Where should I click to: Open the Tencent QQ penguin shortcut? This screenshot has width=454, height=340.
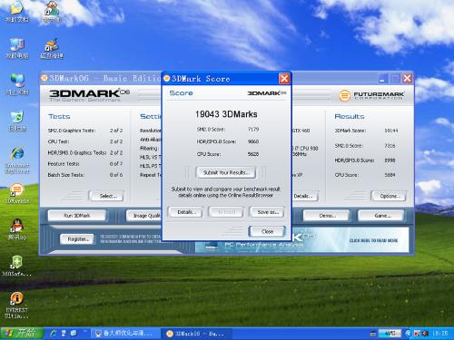coord(17,229)
